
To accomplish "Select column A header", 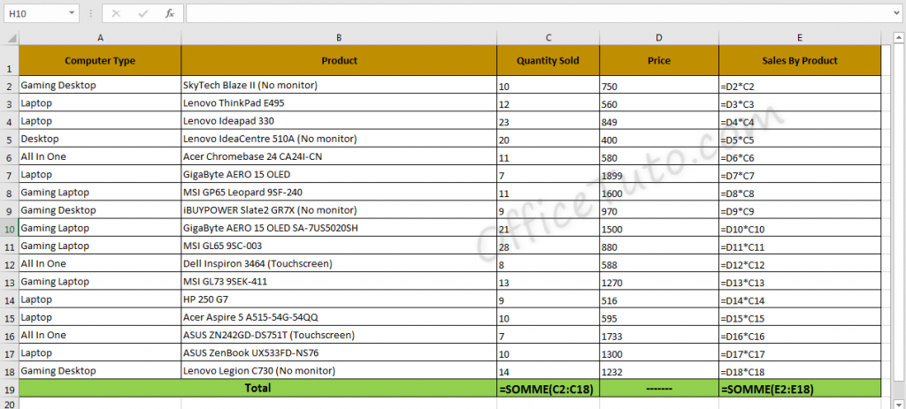I will (x=100, y=38).
